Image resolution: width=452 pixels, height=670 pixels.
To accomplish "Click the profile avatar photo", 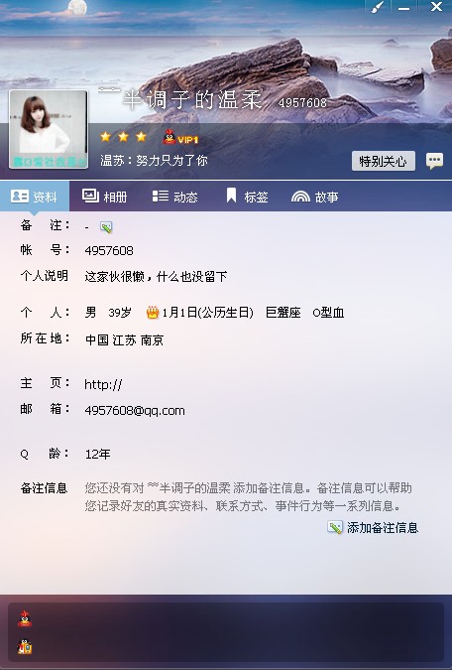I will 49,129.
